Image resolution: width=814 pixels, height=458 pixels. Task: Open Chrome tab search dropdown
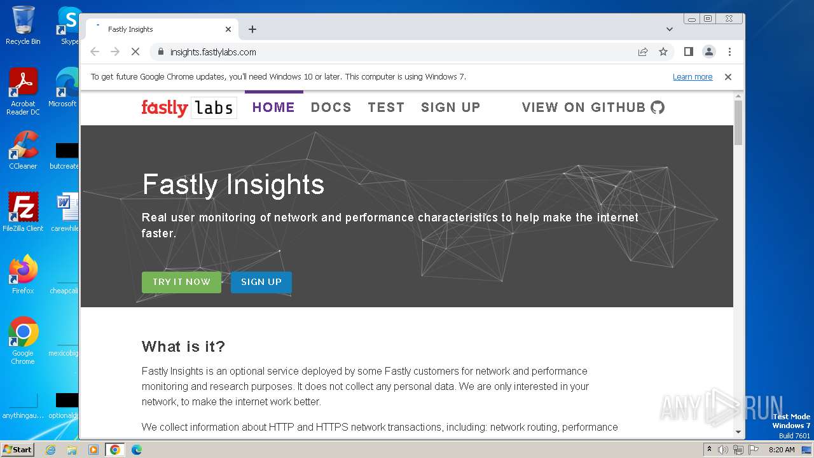[670, 29]
